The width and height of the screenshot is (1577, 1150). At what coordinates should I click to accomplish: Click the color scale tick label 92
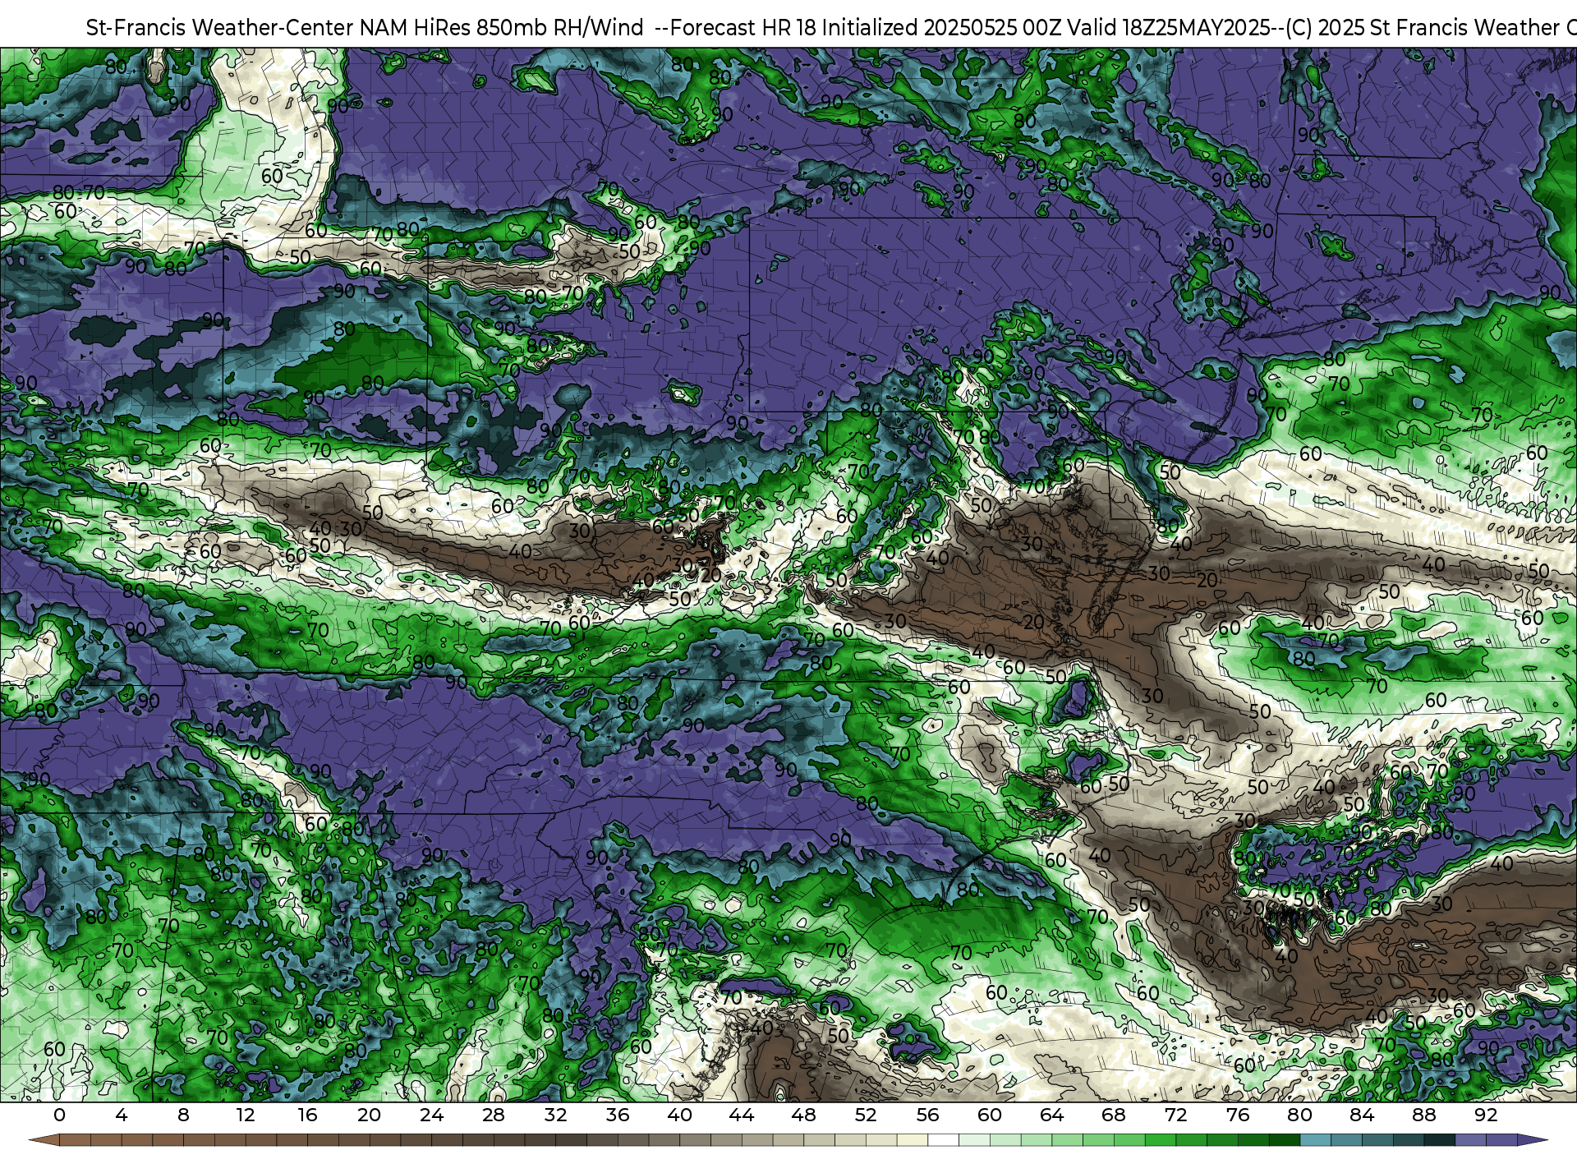[1486, 1115]
